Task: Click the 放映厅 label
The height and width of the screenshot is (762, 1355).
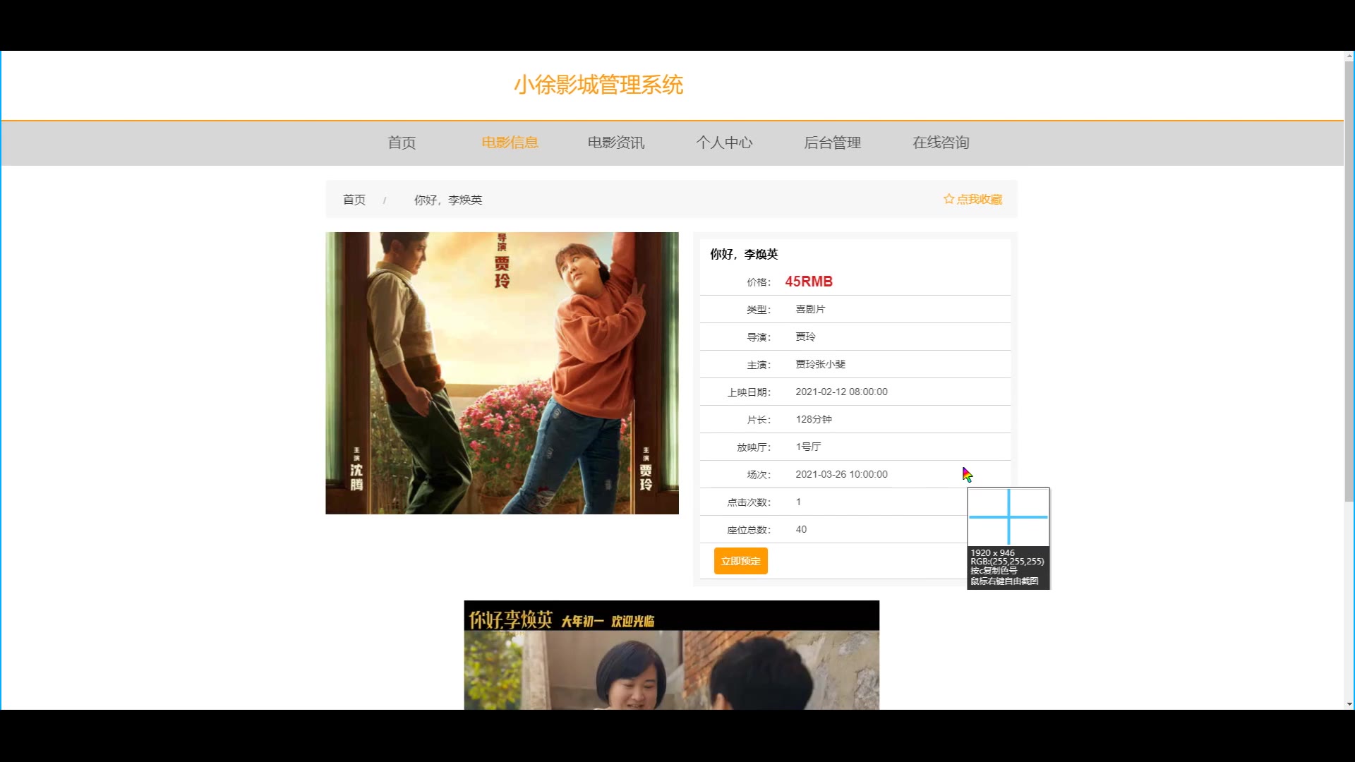Action: coord(754,447)
